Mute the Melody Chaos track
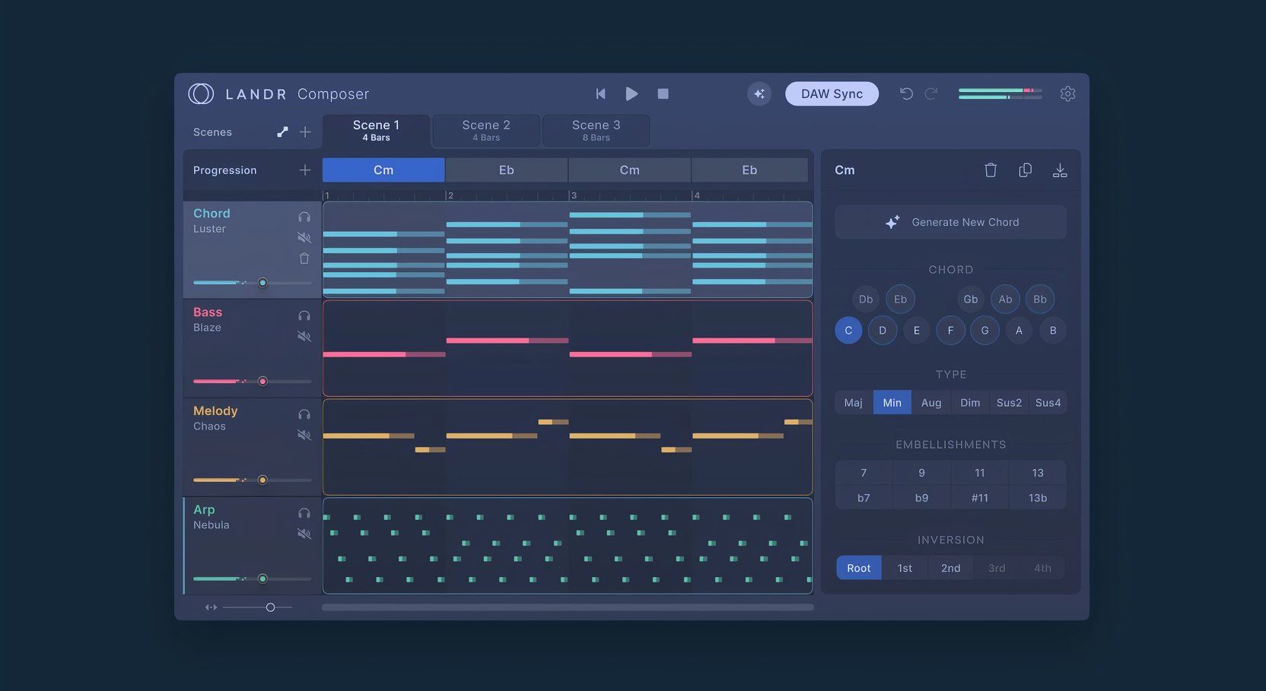The width and height of the screenshot is (1266, 691). pyautogui.click(x=304, y=435)
